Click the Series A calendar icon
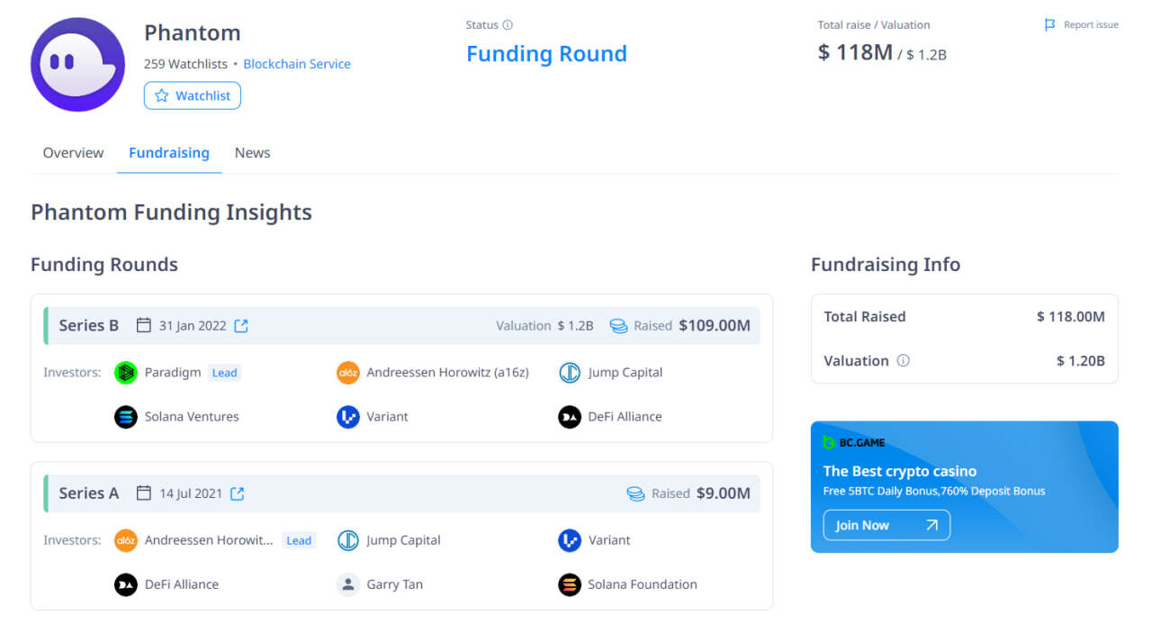 [x=144, y=493]
